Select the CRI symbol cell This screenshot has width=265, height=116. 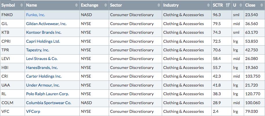click(5, 76)
